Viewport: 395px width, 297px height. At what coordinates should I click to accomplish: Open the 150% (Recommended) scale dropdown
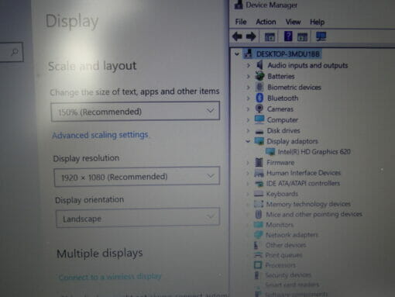pos(136,112)
